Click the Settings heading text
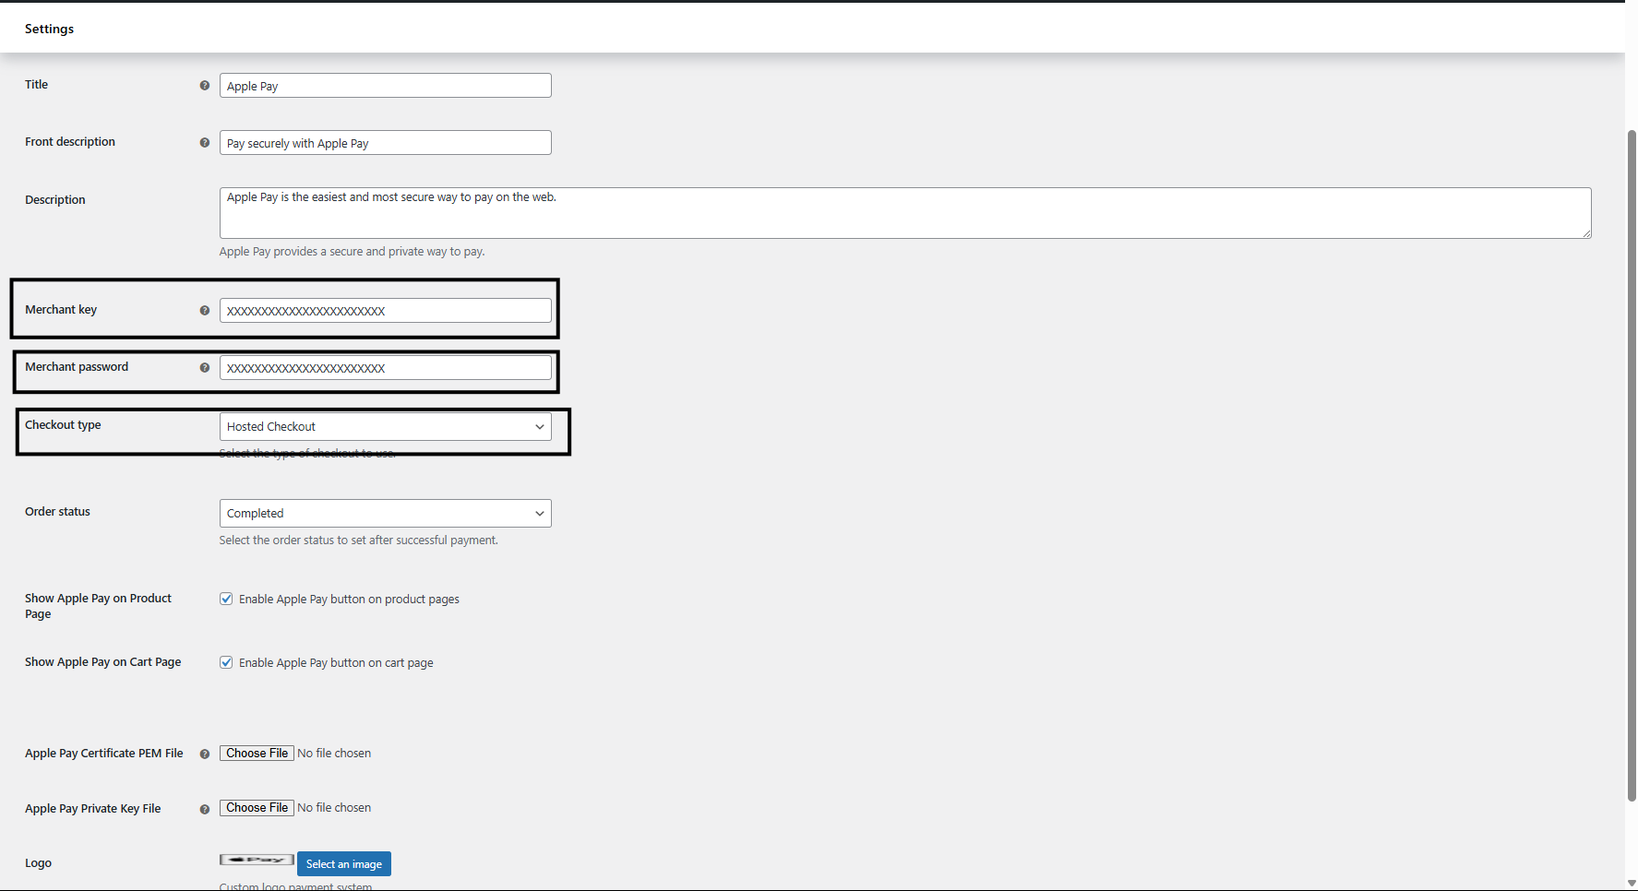 click(49, 29)
